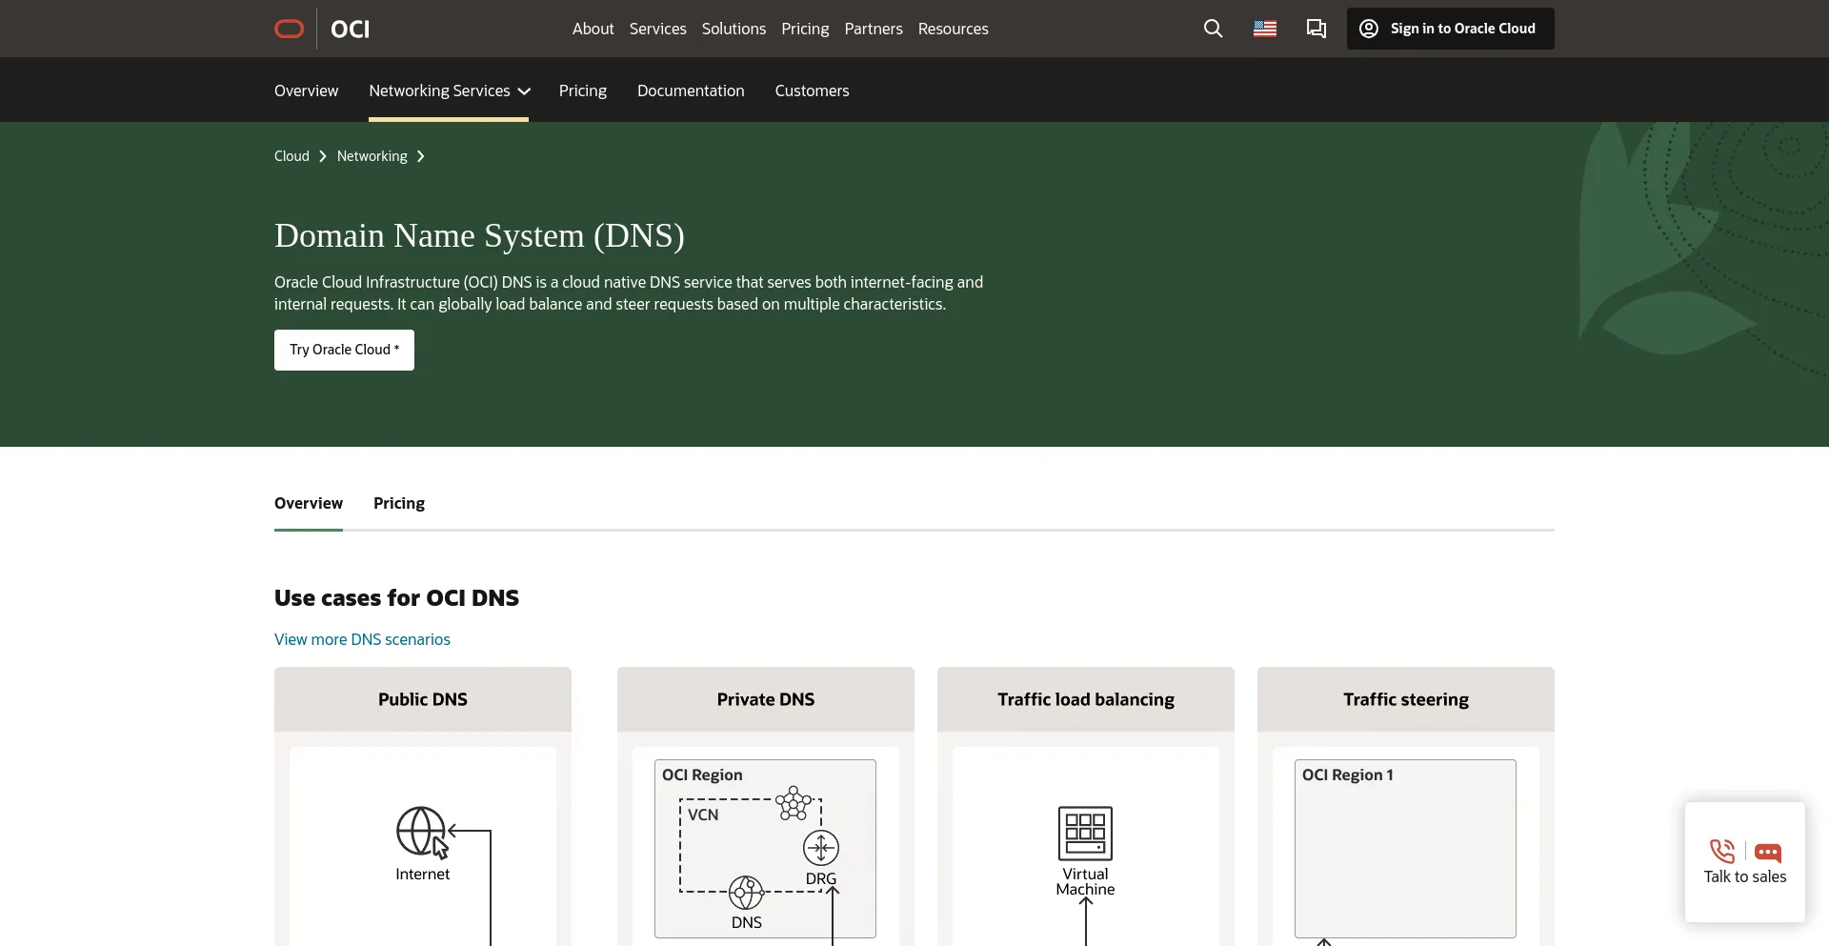Screen dimensions: 1829x946
Task: Click the Traffic load balancing card header
Action: click(1086, 699)
